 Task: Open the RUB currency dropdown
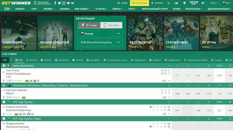[100, 42]
